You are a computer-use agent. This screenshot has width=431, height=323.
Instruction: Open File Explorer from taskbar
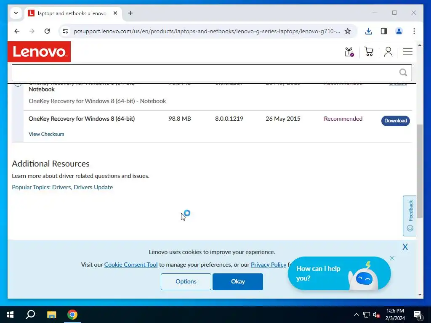click(51, 315)
